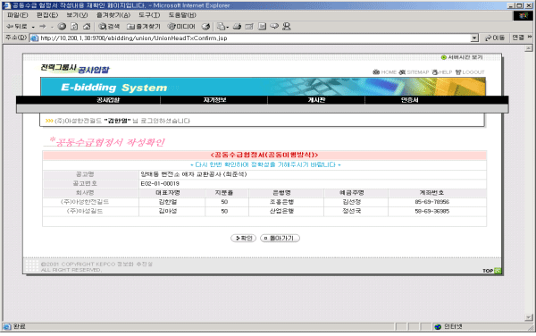Viewport: 536px width, 336px height.
Task: Open the 자기정보 navigation tab
Action: coord(214,100)
